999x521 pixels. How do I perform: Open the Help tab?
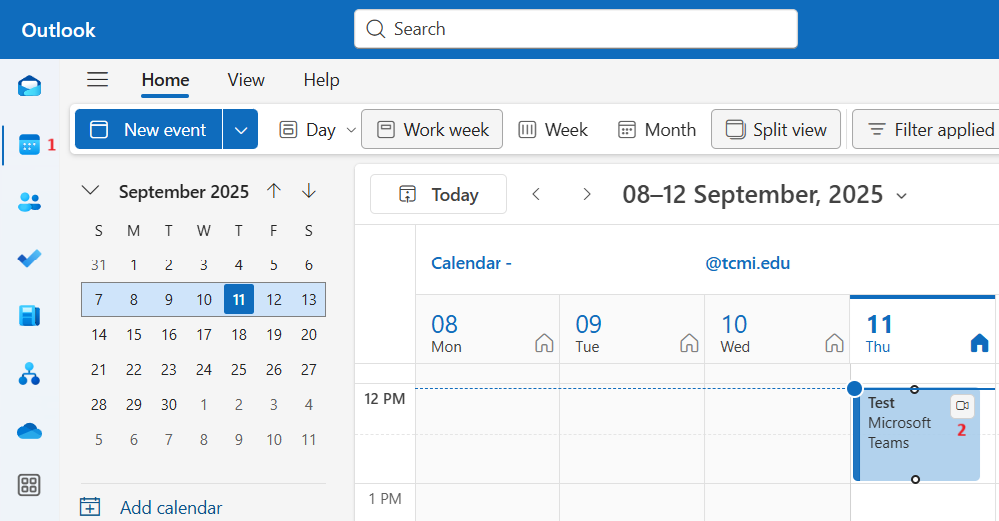(321, 80)
